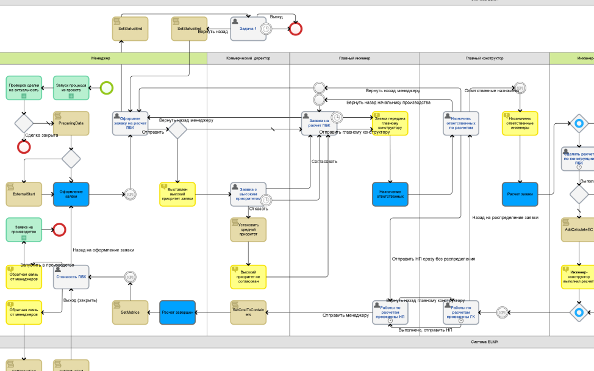Screen dimensions: 594x371
Task: Click the end event beside Заявка на производство
Action: [59, 229]
